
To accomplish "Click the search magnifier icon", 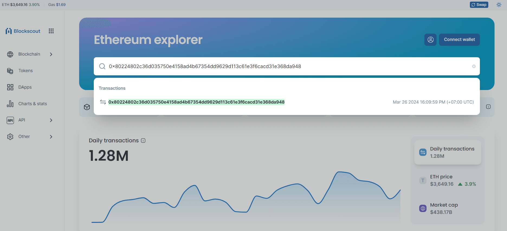I will pos(102,66).
